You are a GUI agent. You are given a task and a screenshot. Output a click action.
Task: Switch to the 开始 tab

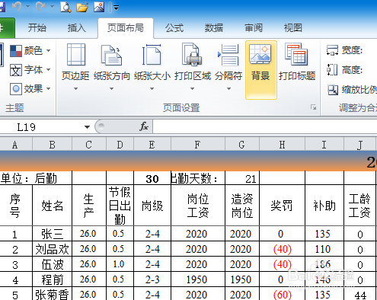[x=37, y=27]
